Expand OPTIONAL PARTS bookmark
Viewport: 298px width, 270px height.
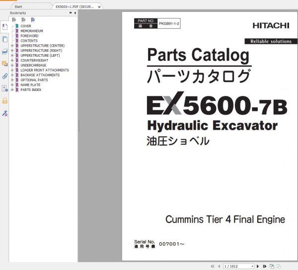pos(12,80)
